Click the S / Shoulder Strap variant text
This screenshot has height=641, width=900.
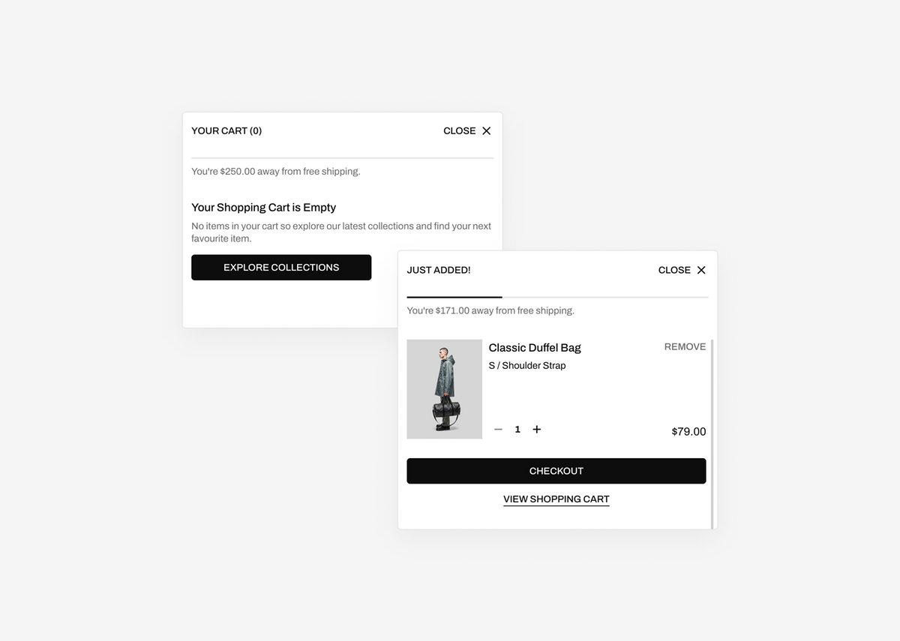click(x=527, y=366)
